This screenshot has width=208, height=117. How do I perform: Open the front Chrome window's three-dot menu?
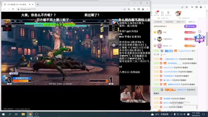pos(147,9)
